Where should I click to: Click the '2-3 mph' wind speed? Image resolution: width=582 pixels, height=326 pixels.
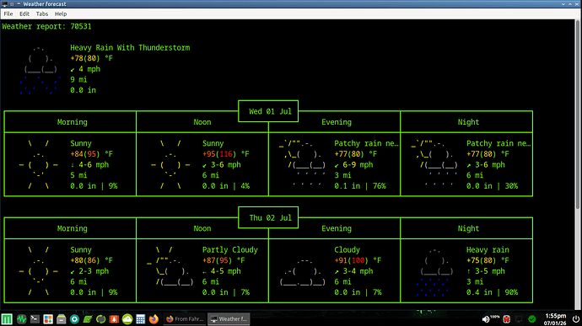94,271
